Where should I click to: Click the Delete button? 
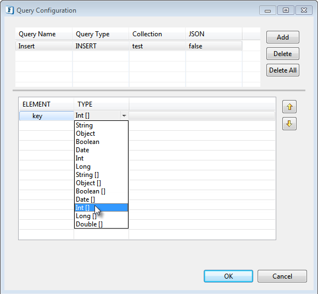tap(283, 54)
